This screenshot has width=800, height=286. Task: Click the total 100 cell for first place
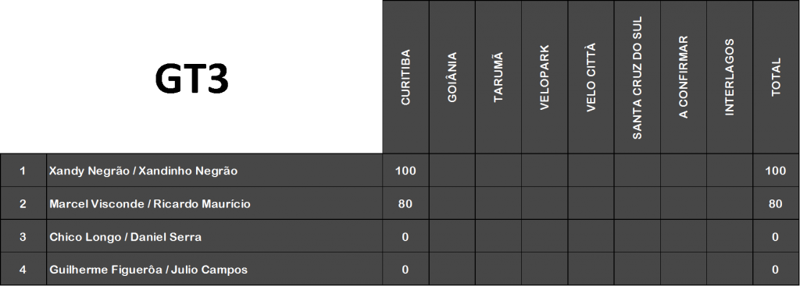(x=776, y=171)
